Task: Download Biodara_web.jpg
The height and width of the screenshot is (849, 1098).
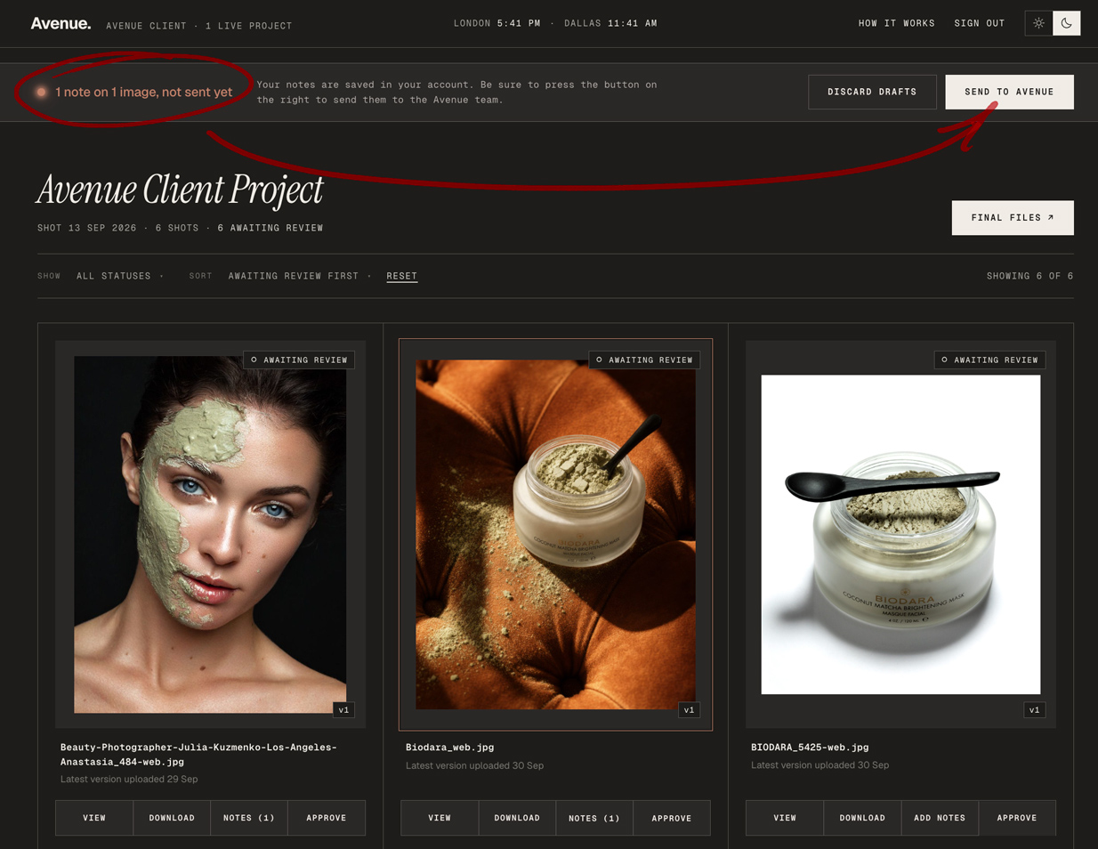Action: tap(517, 818)
